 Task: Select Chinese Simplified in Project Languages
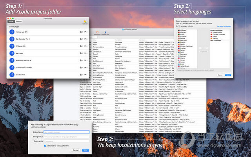pos(219,34)
